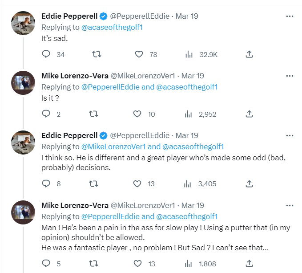Viewport: 302px width, 273px height.
Task: Share Eddie Pepperell's "It's sad." tweet
Action: pyautogui.click(x=250, y=54)
